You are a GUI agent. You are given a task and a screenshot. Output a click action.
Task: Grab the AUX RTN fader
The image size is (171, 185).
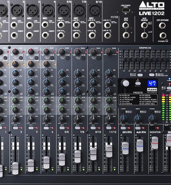(x=140, y=146)
